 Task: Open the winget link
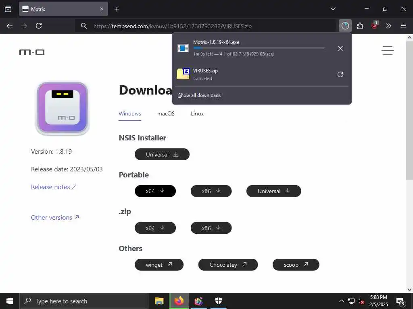coord(159,265)
